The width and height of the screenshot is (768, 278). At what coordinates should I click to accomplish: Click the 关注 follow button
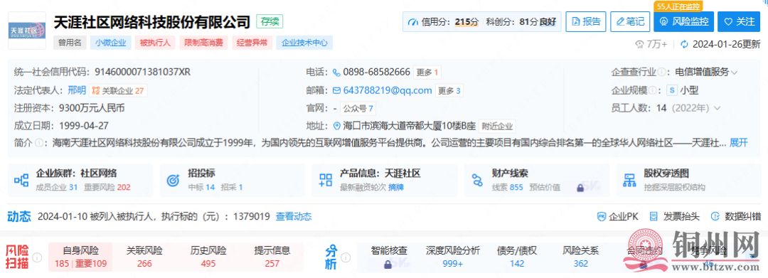739,21
